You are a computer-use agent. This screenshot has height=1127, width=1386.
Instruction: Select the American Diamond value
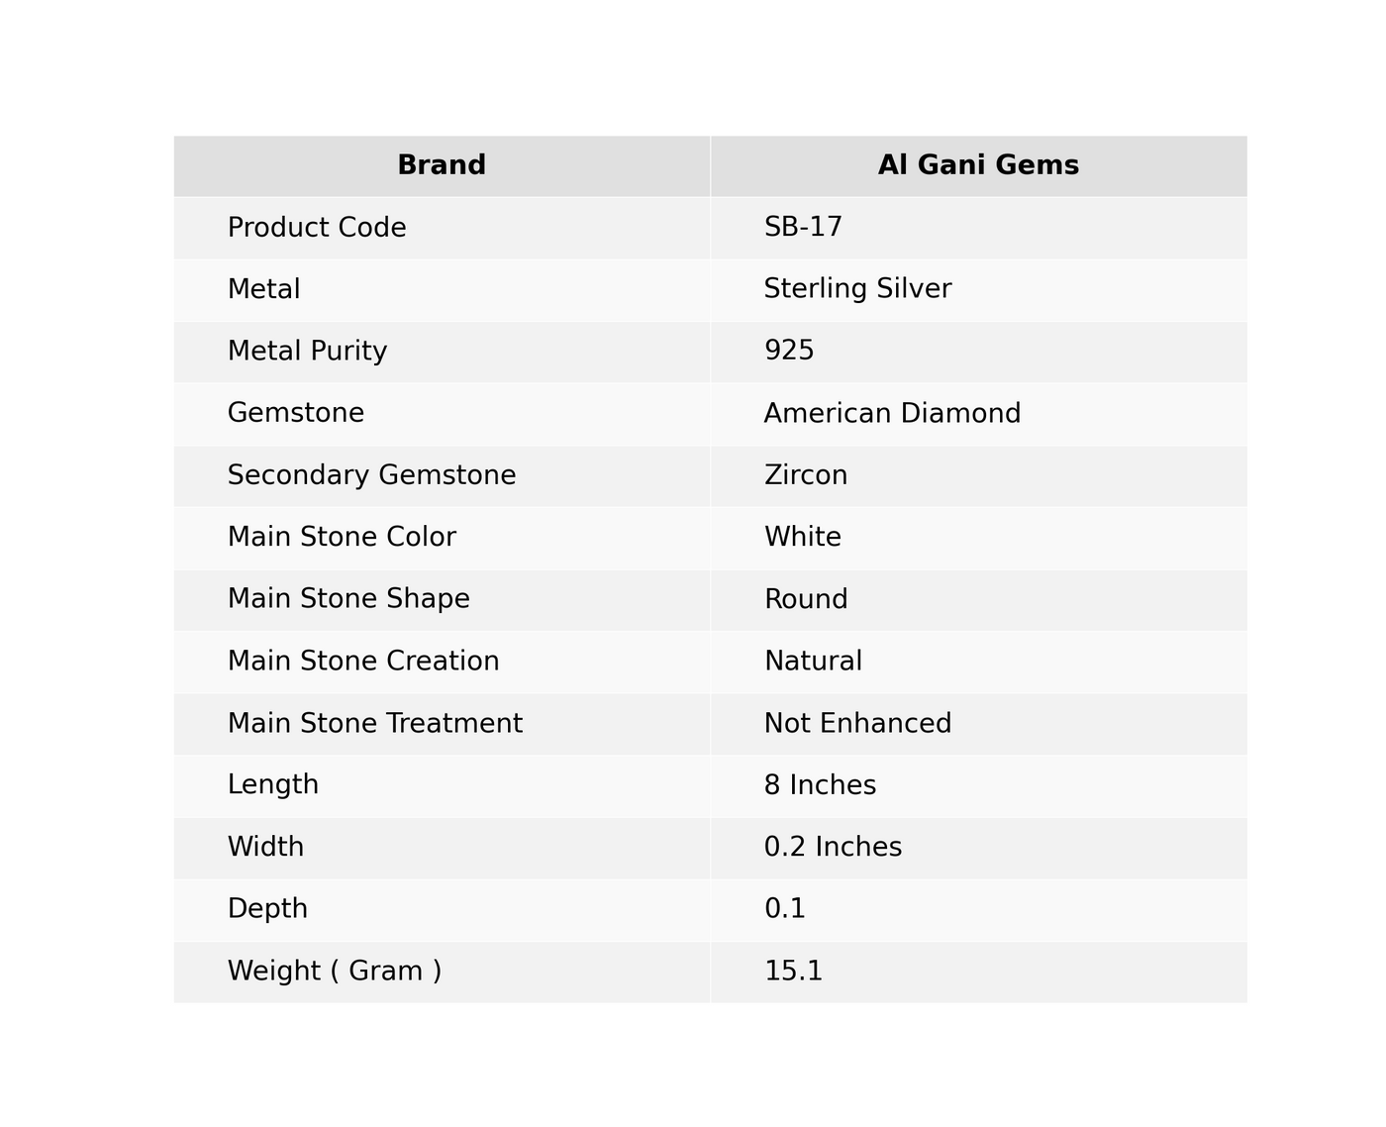(892, 413)
